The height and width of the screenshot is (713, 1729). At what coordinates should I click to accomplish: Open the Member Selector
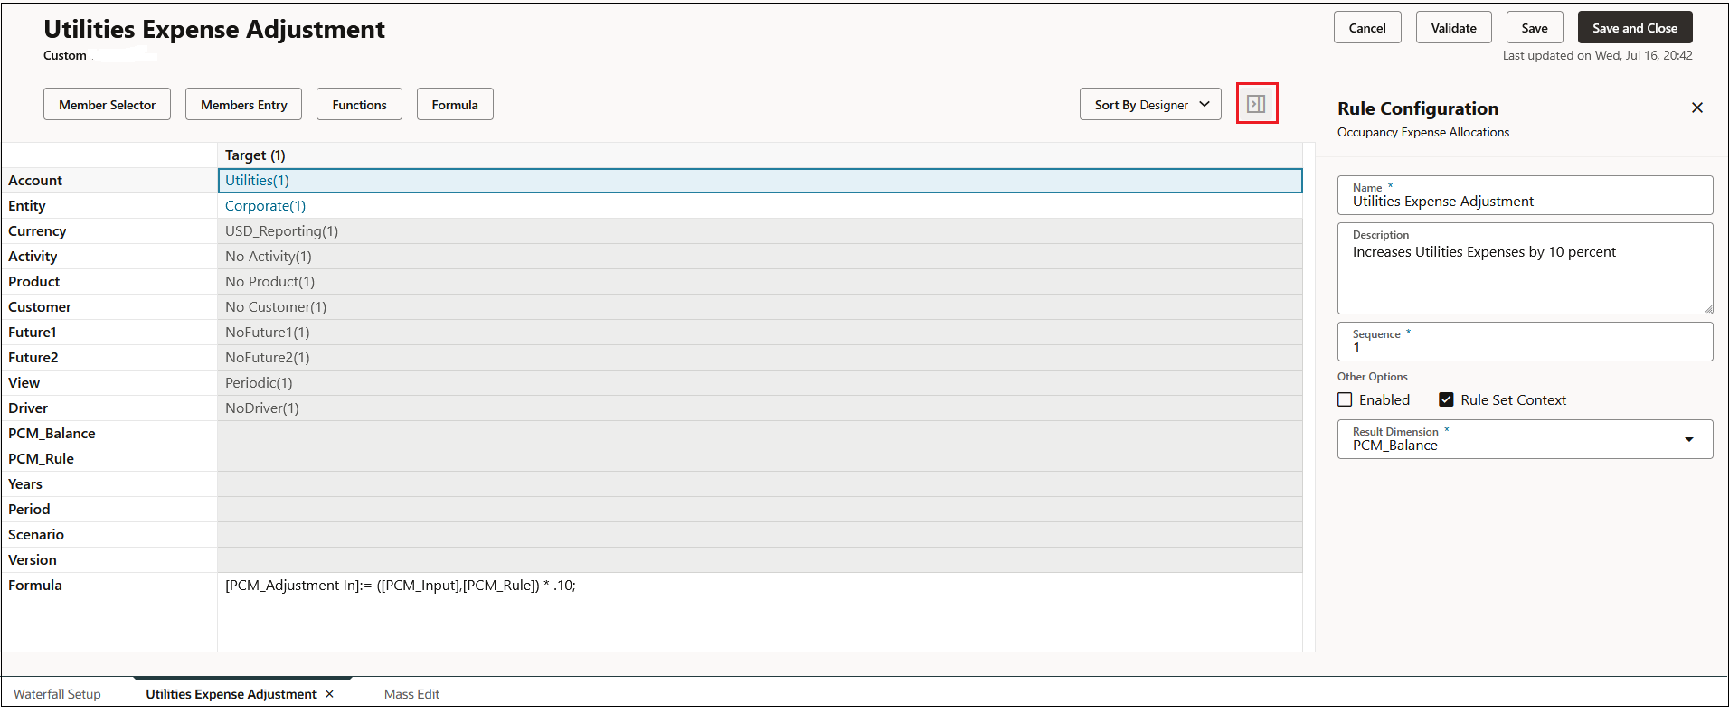coord(107,104)
